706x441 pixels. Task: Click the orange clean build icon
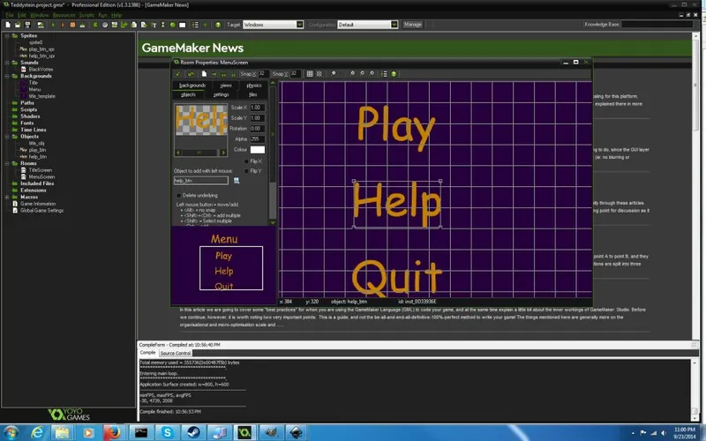point(72,25)
